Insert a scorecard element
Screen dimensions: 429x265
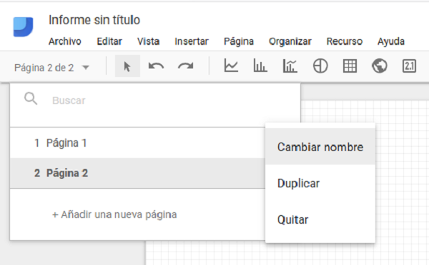[x=409, y=66]
